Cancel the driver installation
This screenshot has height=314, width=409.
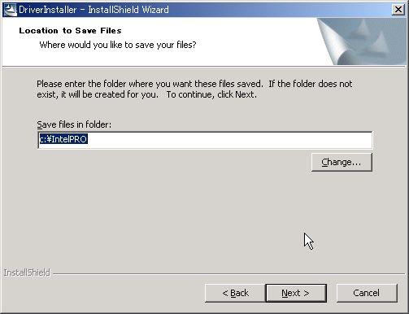(x=367, y=293)
